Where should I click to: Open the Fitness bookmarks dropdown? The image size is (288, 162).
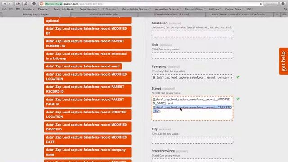44,9
